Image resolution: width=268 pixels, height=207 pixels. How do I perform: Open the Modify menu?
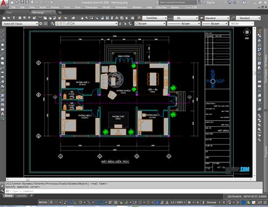pyautogui.click(x=106, y=7)
